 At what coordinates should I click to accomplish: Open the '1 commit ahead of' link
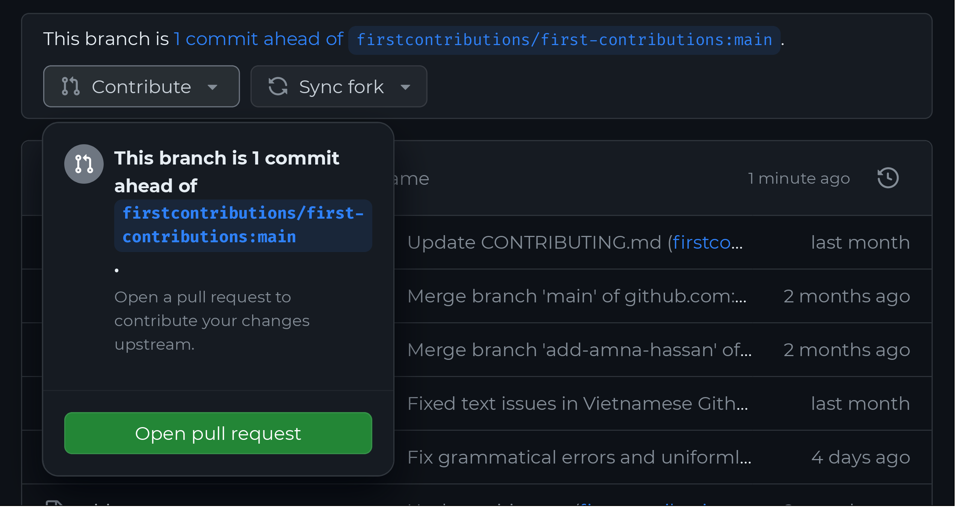click(x=258, y=39)
